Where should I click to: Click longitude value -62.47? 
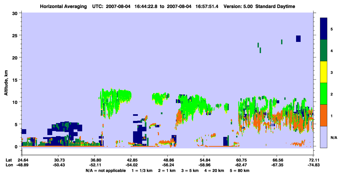[x=241, y=165]
